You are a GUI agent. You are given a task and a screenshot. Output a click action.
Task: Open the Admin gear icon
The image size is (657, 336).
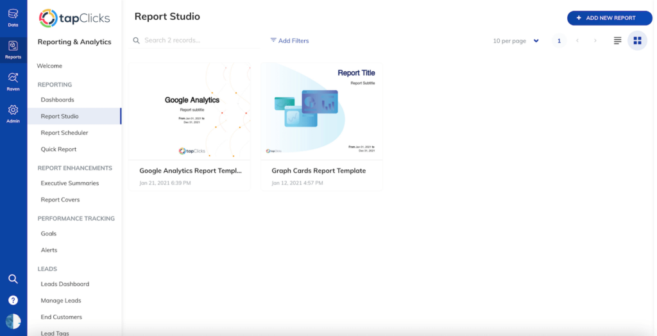coord(13,114)
